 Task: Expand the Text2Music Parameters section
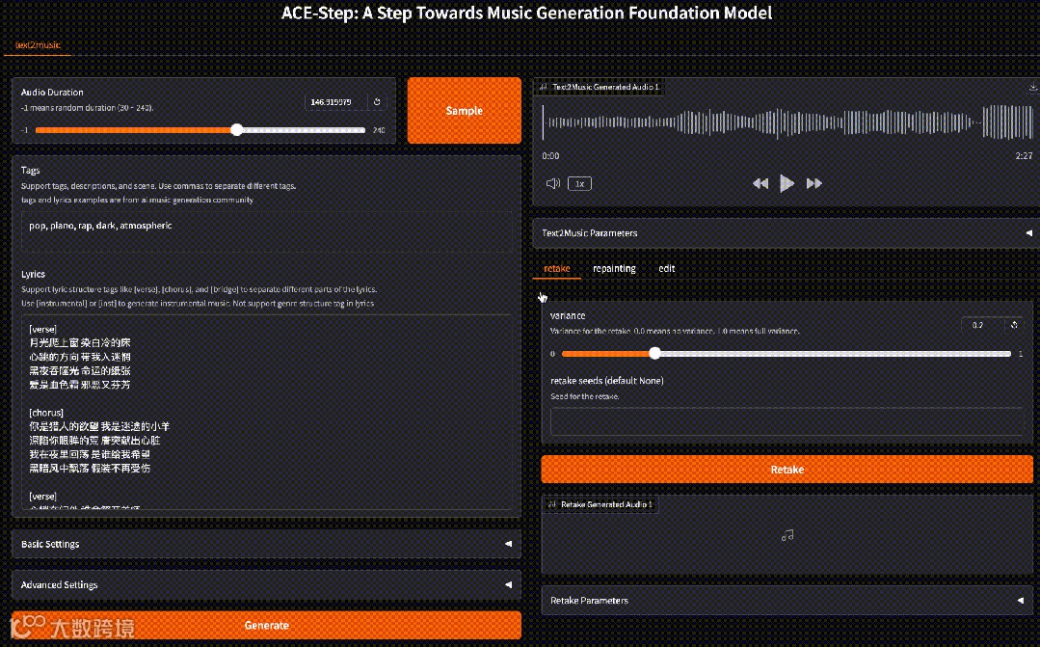click(787, 233)
